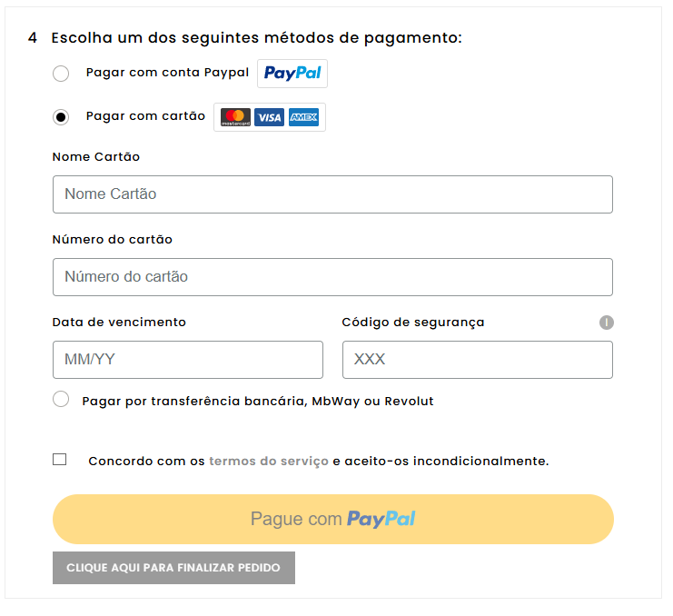Click the PayPal logo icon
Image resolution: width=673 pixels, height=616 pixels.
(x=292, y=74)
